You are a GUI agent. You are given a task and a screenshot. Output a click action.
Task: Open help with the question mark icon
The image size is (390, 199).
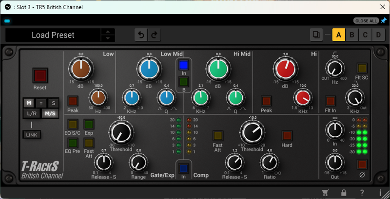point(362,193)
